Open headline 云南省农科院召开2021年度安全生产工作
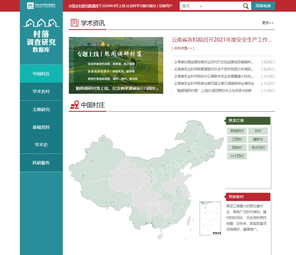Screen dimensions: 296x255 pos(222,40)
